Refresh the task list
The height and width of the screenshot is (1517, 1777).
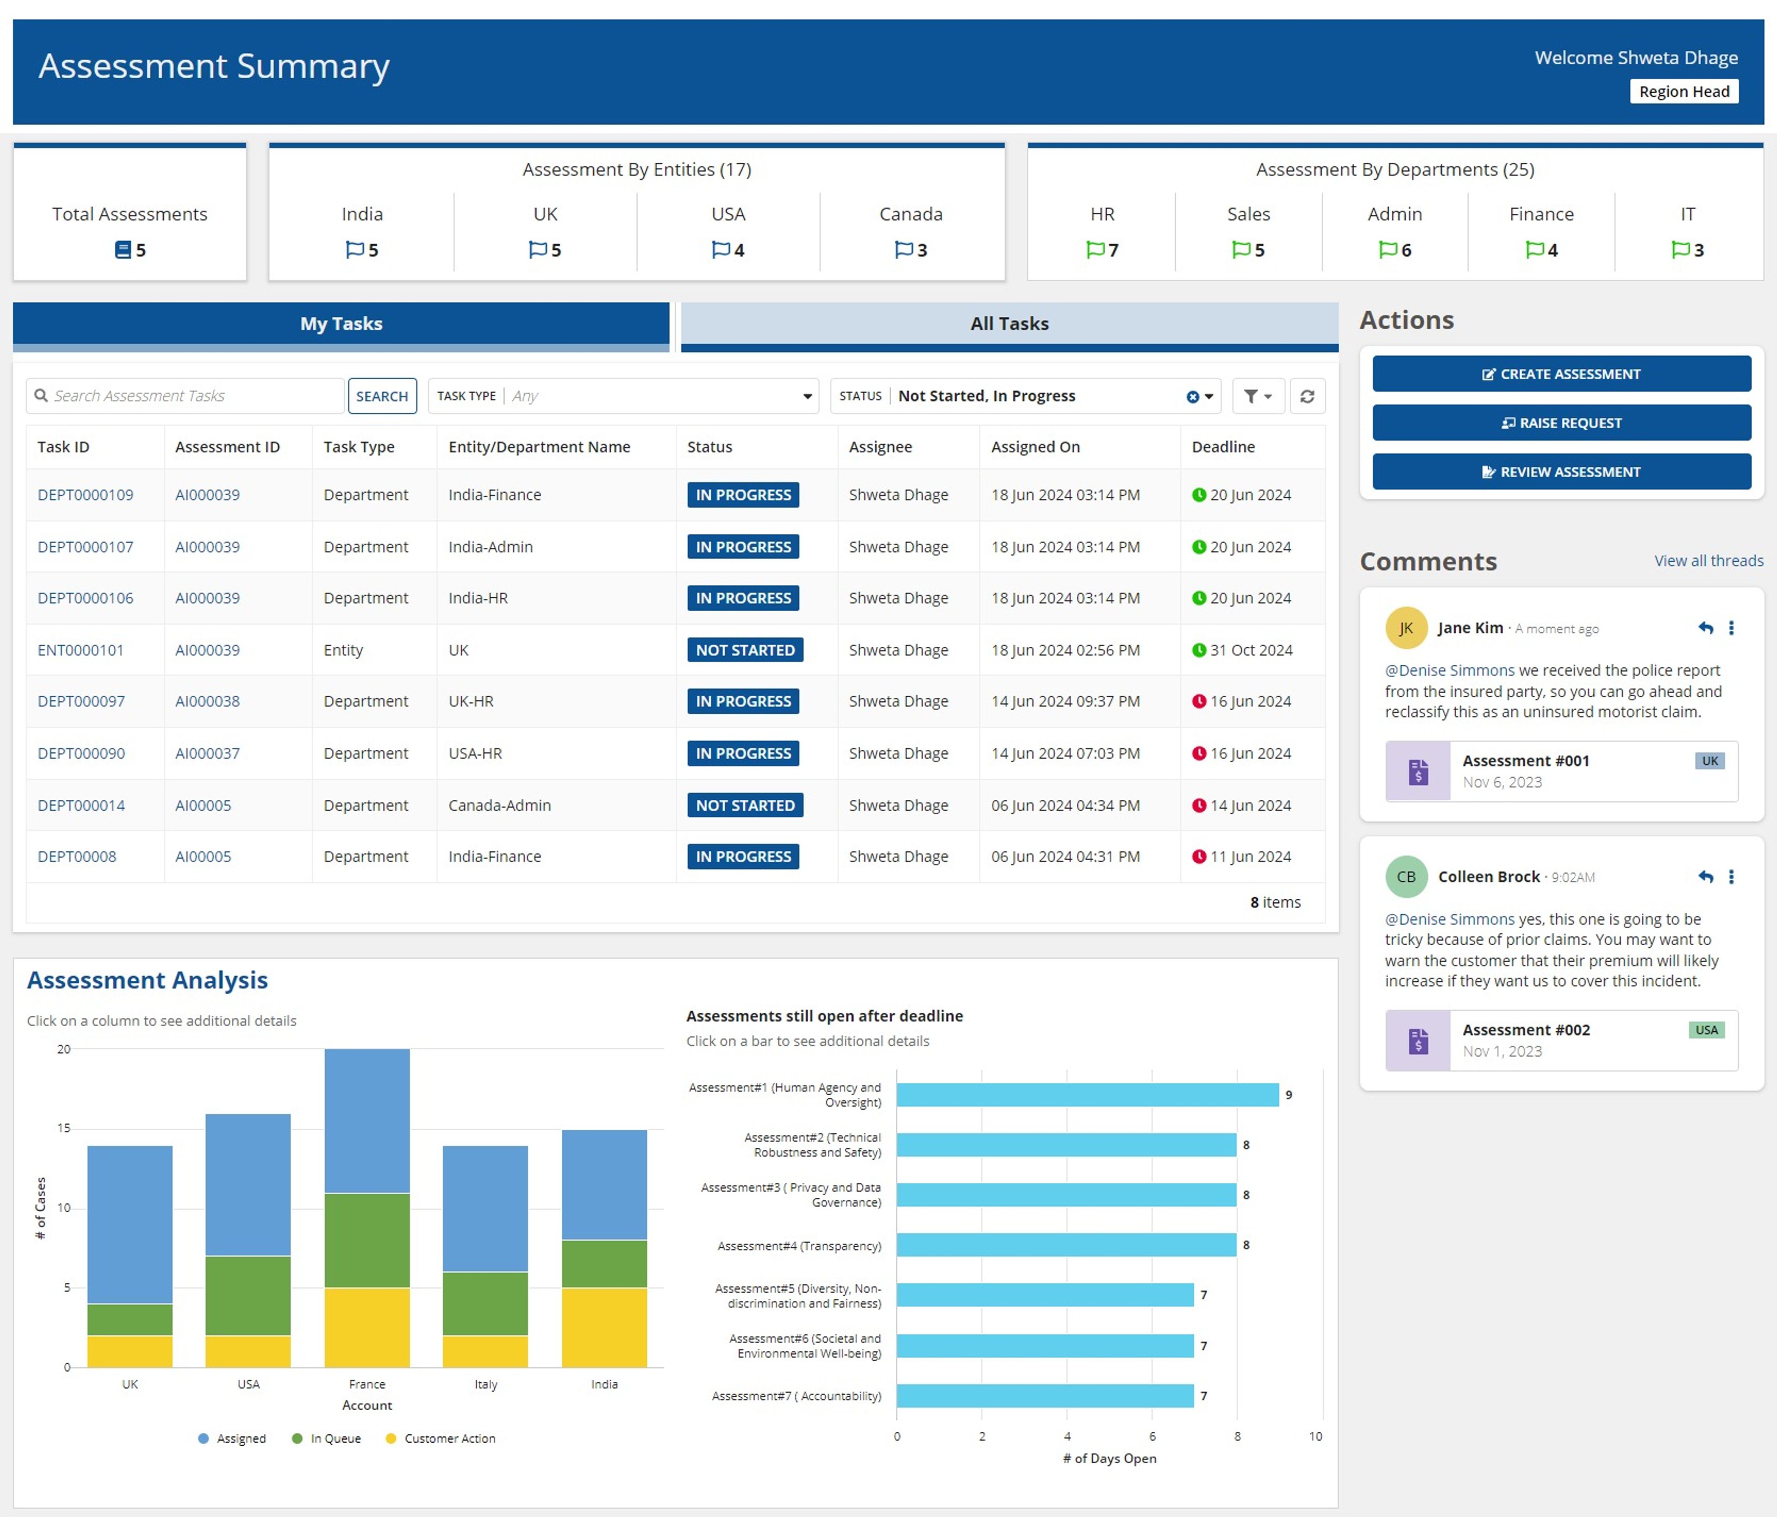point(1307,396)
